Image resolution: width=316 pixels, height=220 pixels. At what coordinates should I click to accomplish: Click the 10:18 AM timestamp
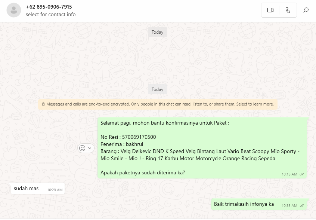289,174
